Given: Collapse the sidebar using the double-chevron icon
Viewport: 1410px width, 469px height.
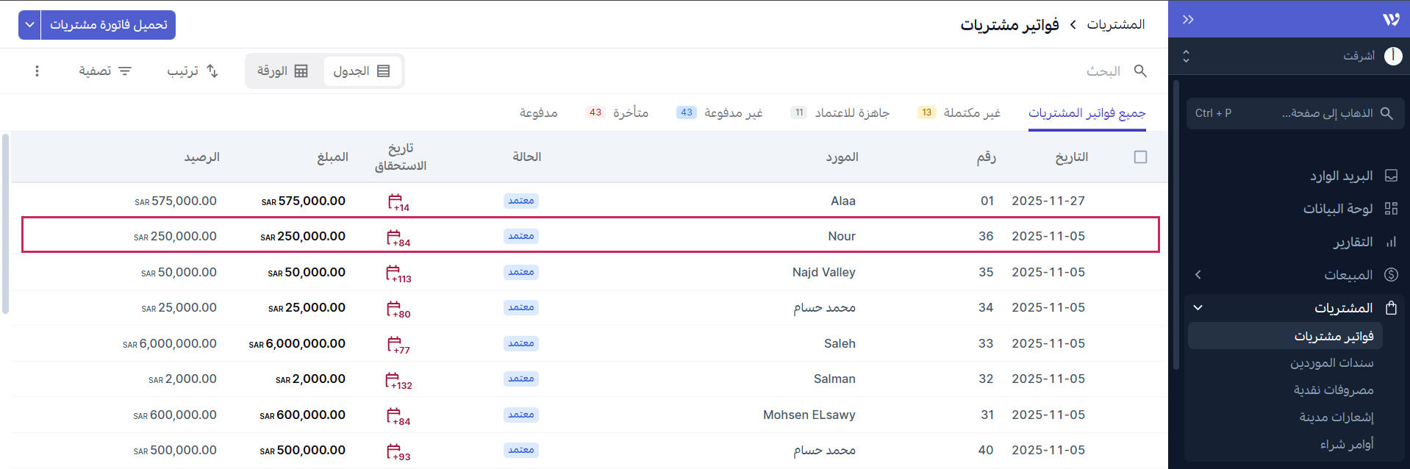Looking at the screenshot, I should point(1188,20).
